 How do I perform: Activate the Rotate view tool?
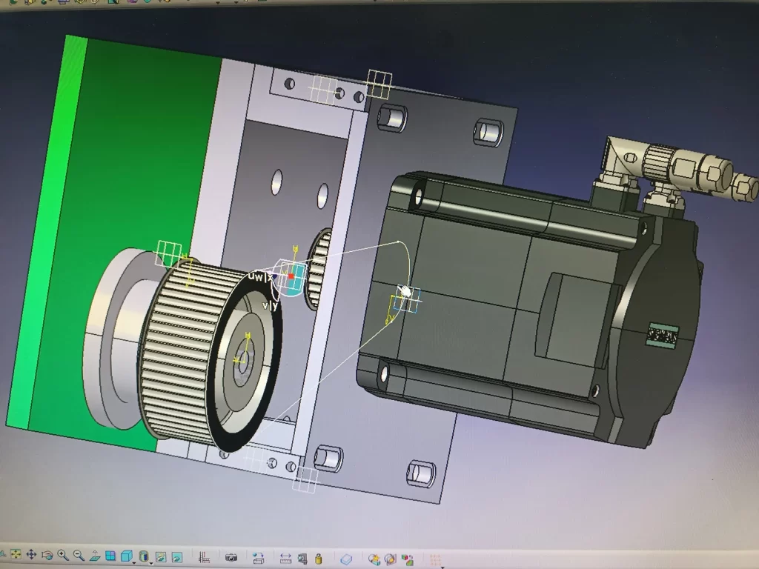click(x=47, y=555)
